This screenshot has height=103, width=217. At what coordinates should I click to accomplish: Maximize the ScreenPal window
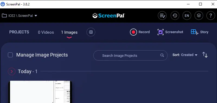click(200, 4)
